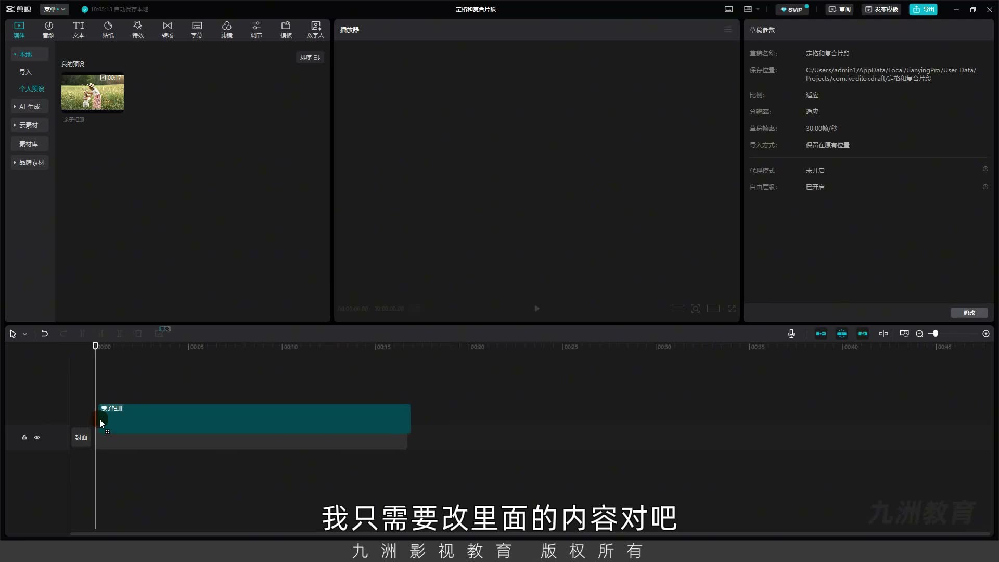
Task: Redo the last undone action
Action: (x=63, y=334)
